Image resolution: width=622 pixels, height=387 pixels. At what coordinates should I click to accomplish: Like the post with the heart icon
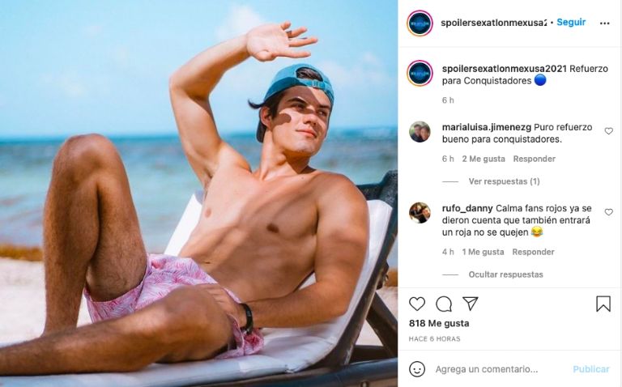(417, 304)
